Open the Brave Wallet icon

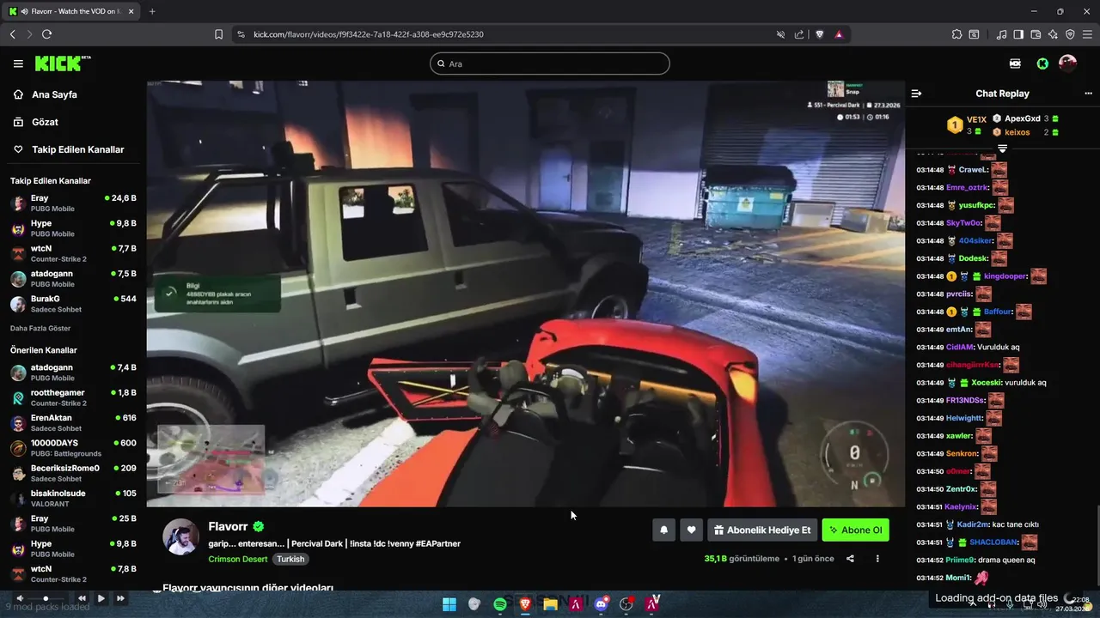coord(1036,34)
